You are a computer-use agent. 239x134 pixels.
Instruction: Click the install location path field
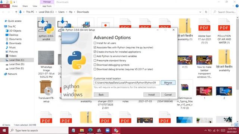pos(127,83)
